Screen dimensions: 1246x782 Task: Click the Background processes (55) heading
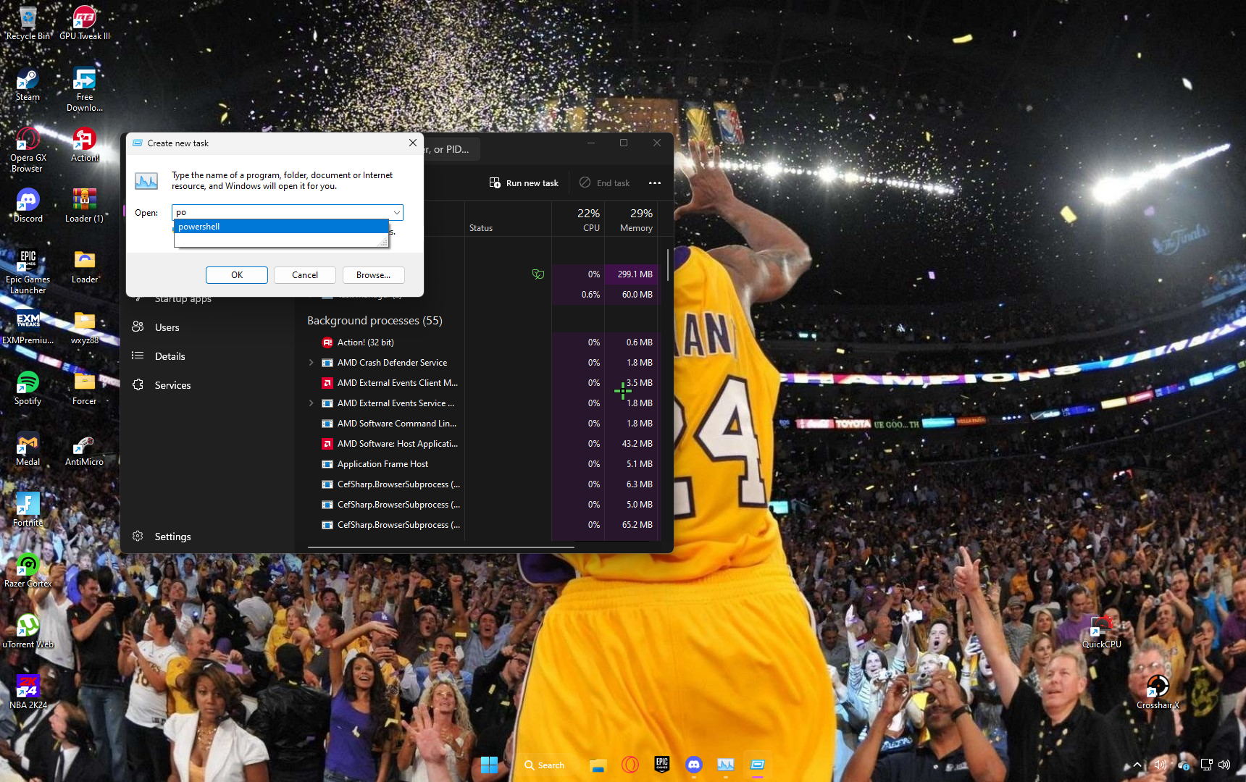coord(375,321)
